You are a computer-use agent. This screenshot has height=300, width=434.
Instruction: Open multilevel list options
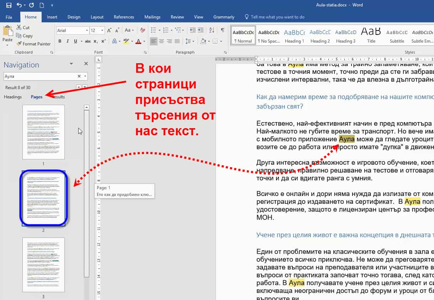point(178,30)
